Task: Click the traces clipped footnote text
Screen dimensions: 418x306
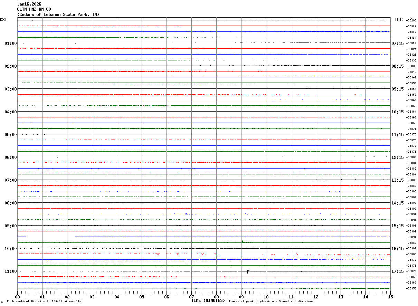Action: pyautogui.click(x=271, y=302)
